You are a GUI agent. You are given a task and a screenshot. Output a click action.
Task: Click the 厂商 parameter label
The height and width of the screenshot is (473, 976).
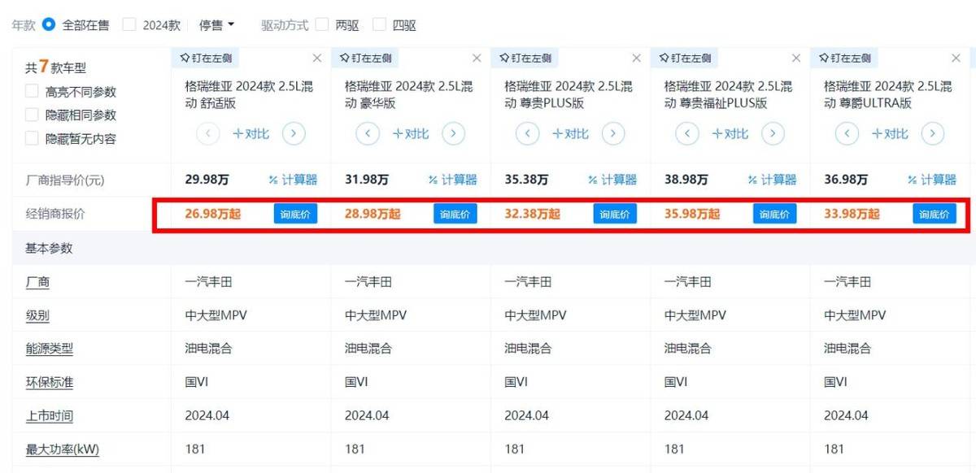37,282
